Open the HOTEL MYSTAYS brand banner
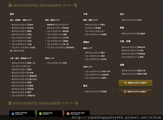 tap(21, 113)
